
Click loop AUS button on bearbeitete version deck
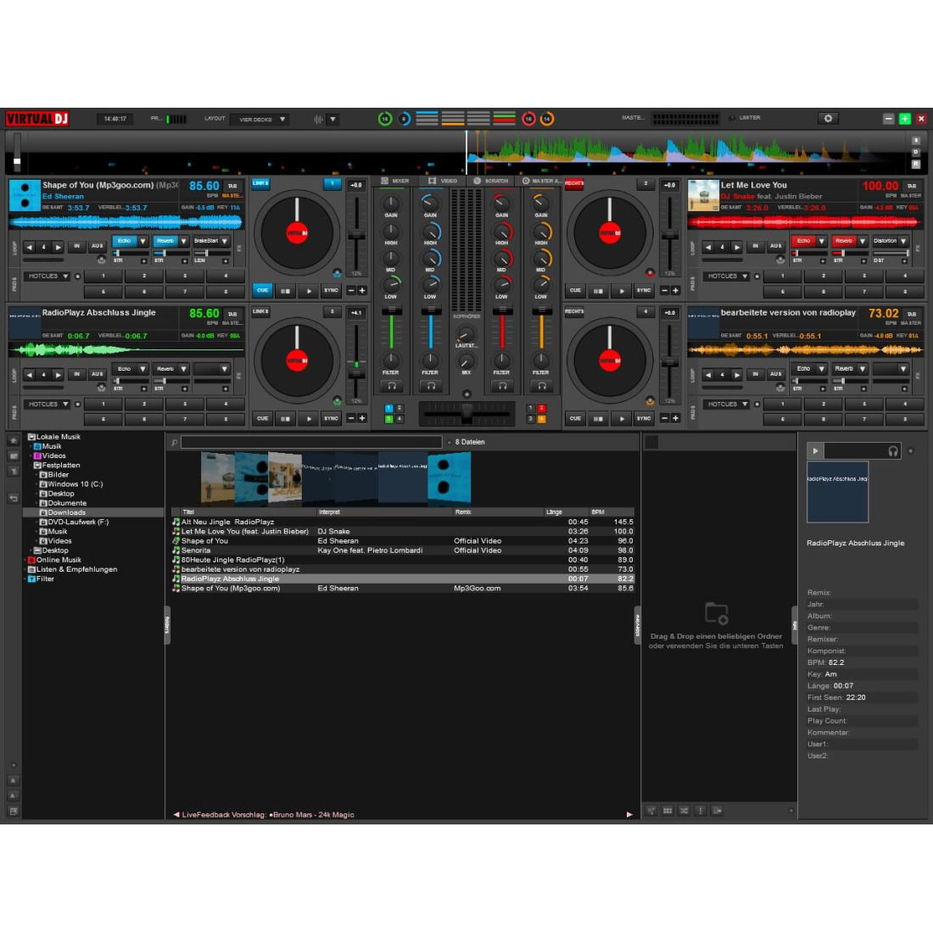775,374
